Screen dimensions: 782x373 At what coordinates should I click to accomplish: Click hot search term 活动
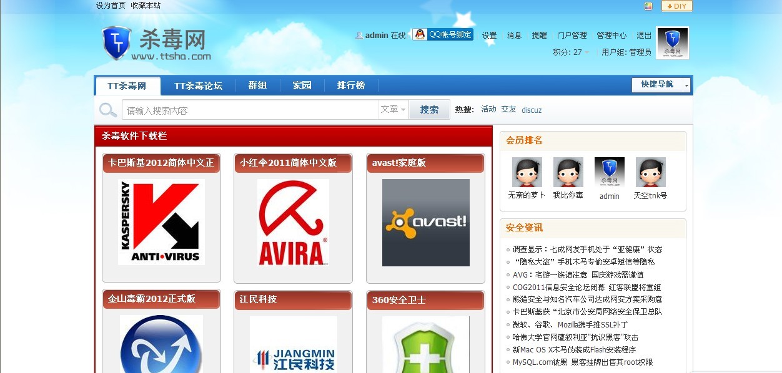[x=488, y=109]
